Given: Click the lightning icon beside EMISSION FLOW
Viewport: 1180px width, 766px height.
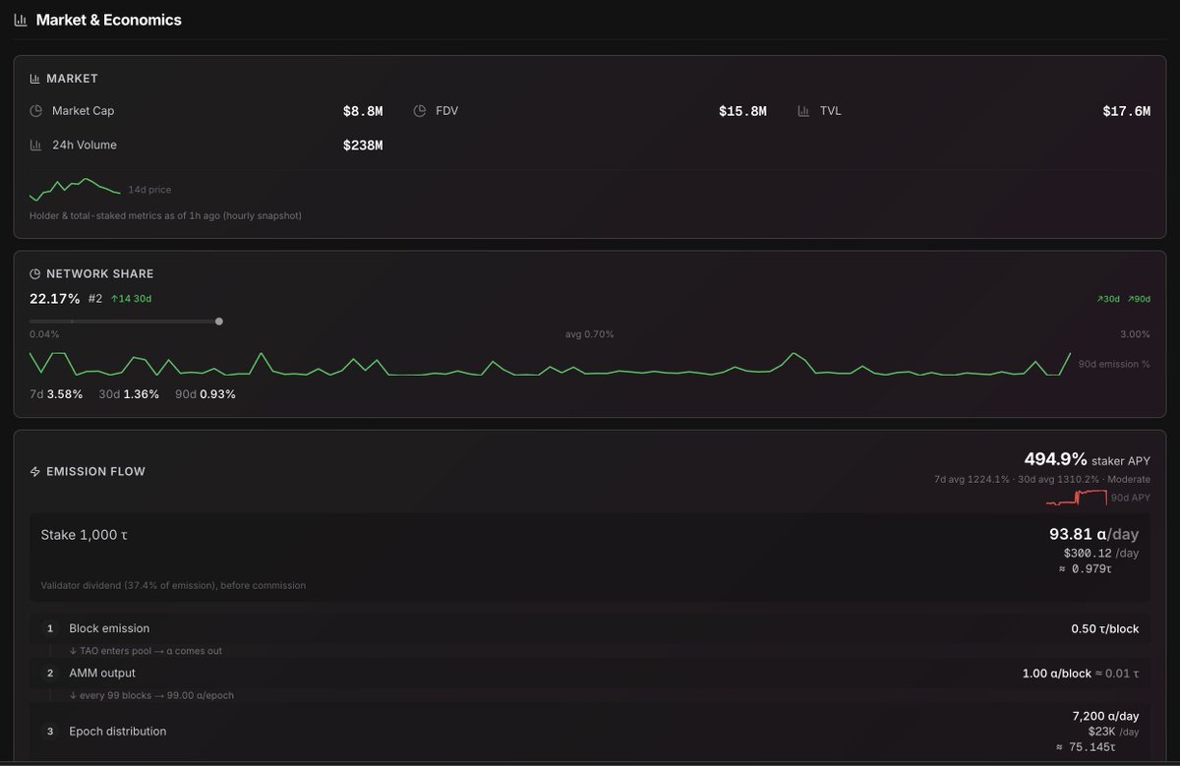Looking at the screenshot, I should click(35, 472).
